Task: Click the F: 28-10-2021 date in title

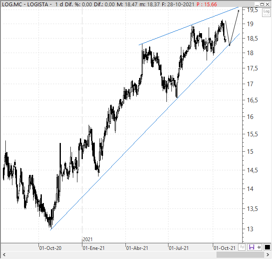Action: 178,4
